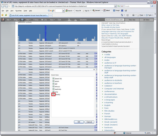Viewport: 158px width, 136px height.
Task: Expand the Info menu in WordPress bar
Action: coord(28,20)
